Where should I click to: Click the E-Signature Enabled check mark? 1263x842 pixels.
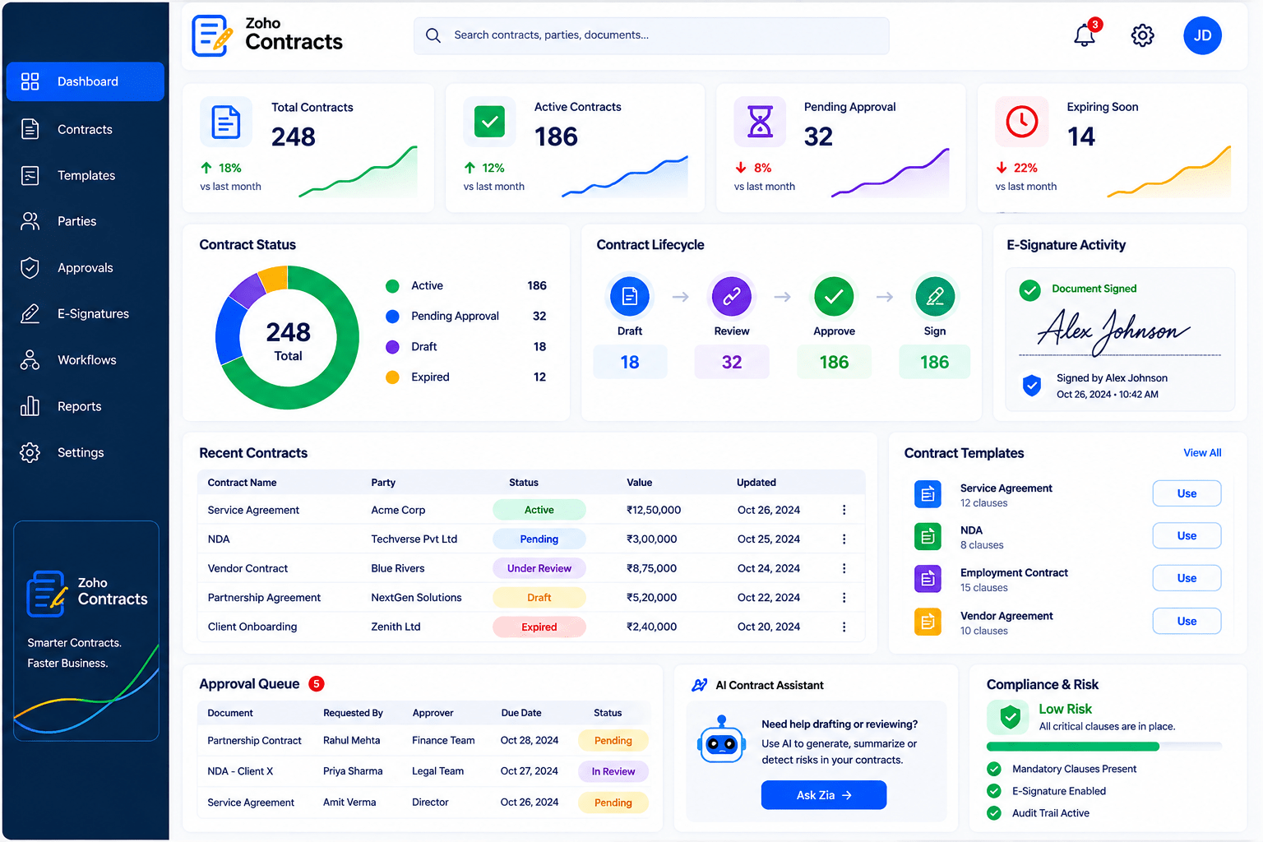pyautogui.click(x=994, y=791)
